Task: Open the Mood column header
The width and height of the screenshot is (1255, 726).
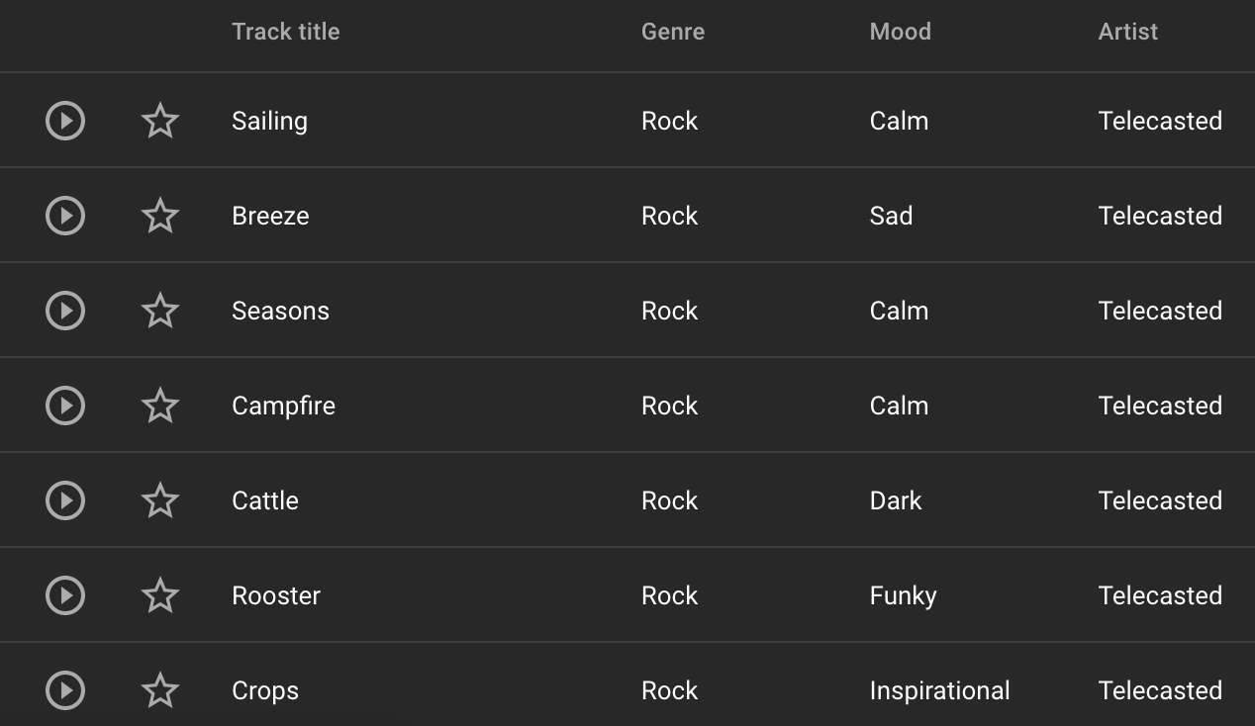Action: (x=900, y=31)
